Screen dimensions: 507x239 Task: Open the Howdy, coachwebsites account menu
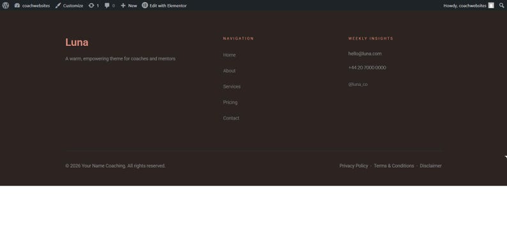[x=469, y=6]
